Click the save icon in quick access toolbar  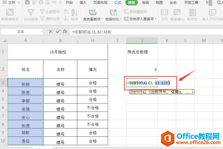tap(27, 2)
